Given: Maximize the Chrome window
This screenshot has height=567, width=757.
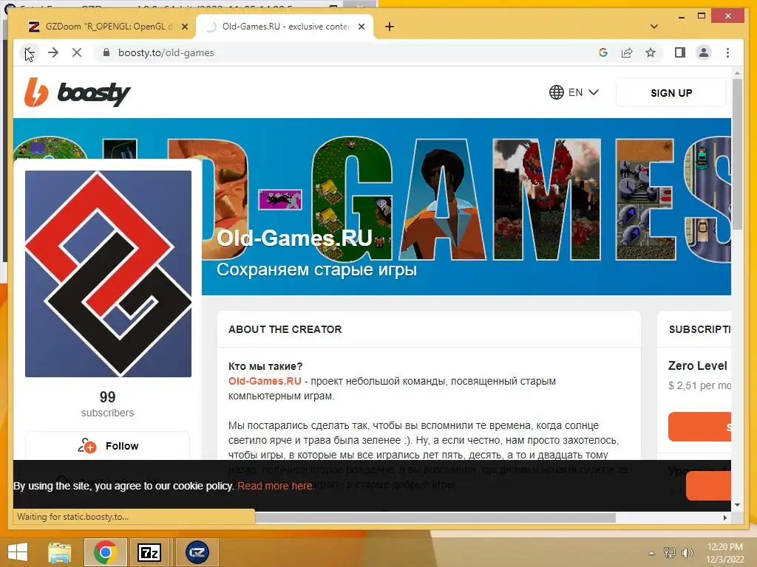Looking at the screenshot, I should [x=702, y=16].
